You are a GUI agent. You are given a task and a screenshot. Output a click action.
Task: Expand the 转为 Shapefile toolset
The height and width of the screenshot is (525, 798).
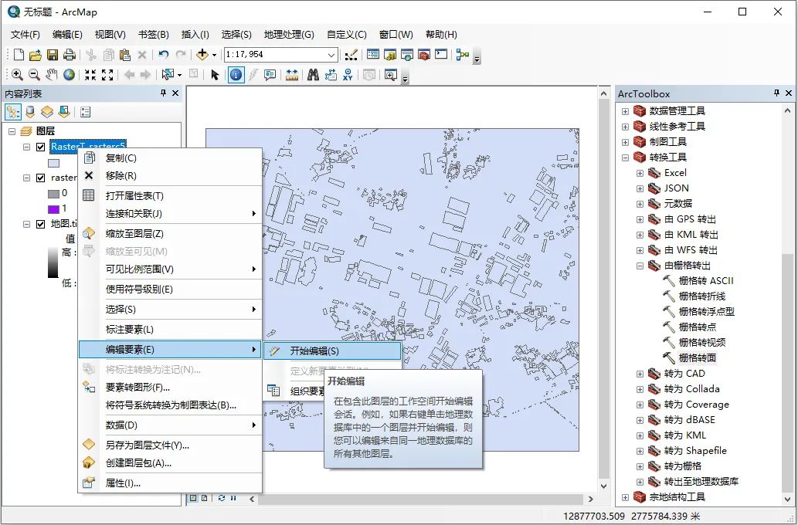(640, 451)
